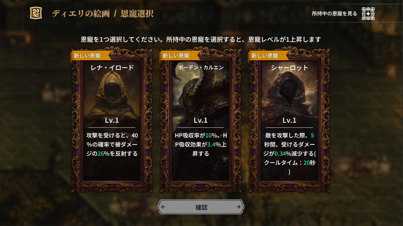Viewport: 403px width, 226px height.
Task: Click the Lv.1 label on ボーデン・カルエン card
Action: 201,120
